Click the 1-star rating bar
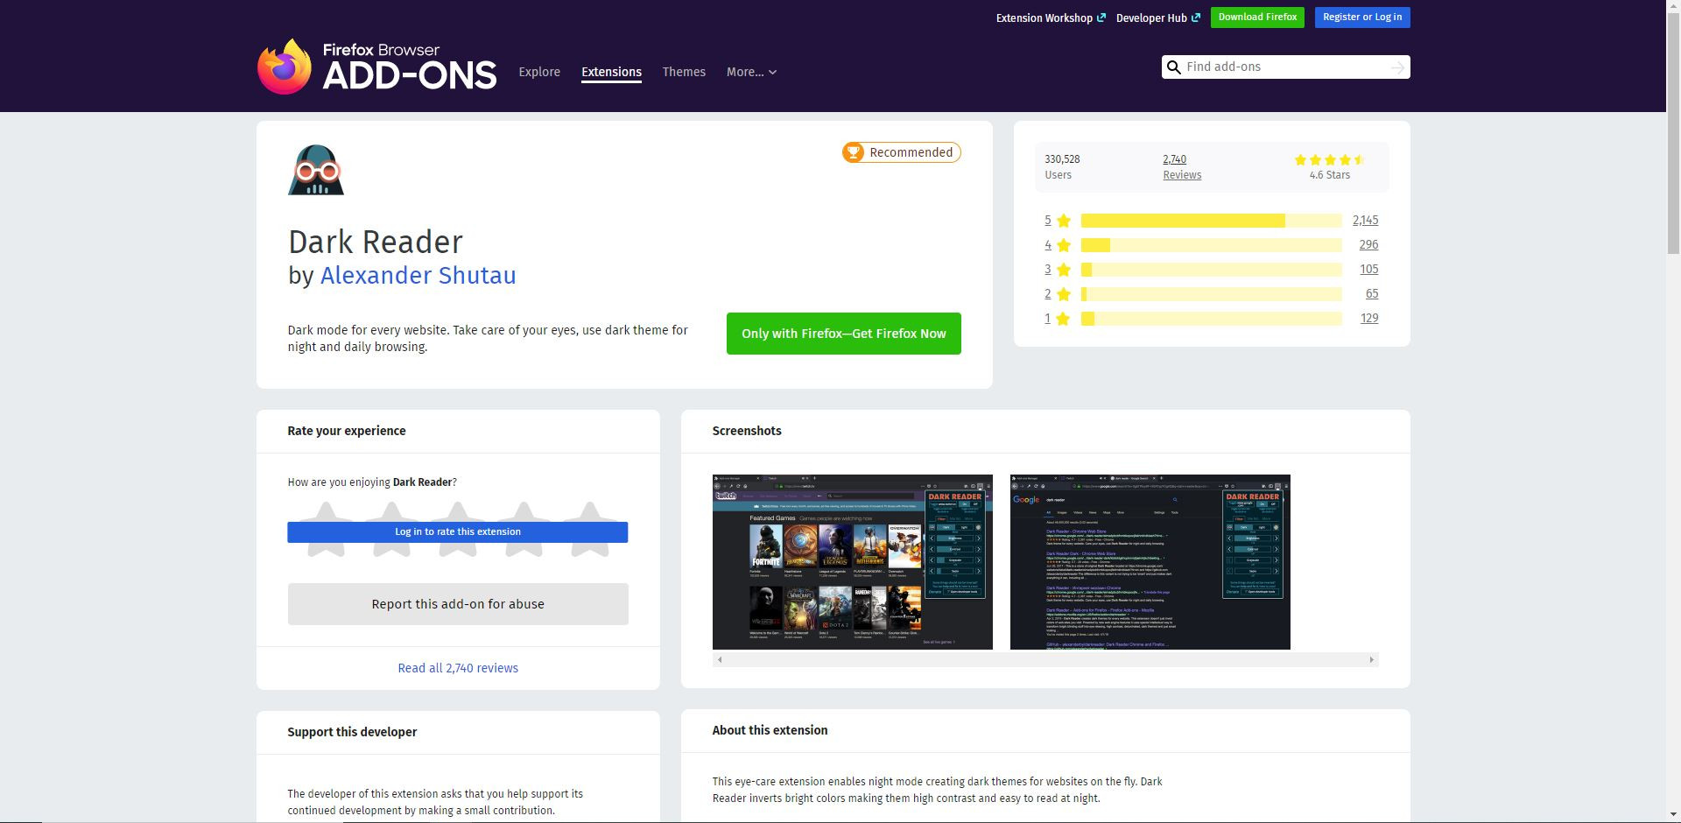 (1212, 319)
